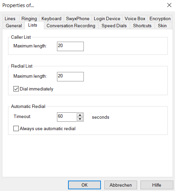Enable Always use automatic redial
Image resolution: width=175 pixels, height=191 pixels.
pyautogui.click(x=16, y=128)
